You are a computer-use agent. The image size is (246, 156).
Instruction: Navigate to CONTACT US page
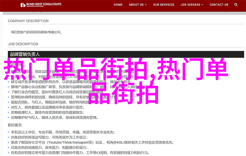219,5
